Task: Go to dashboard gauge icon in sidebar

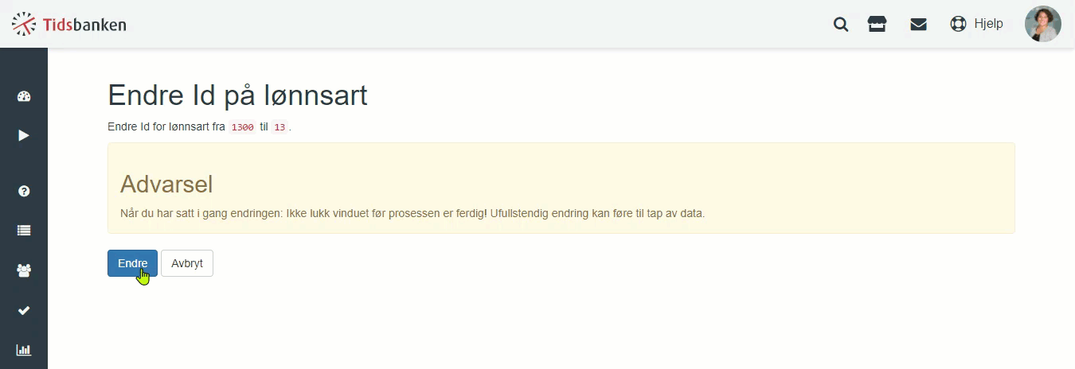Action: point(24,97)
